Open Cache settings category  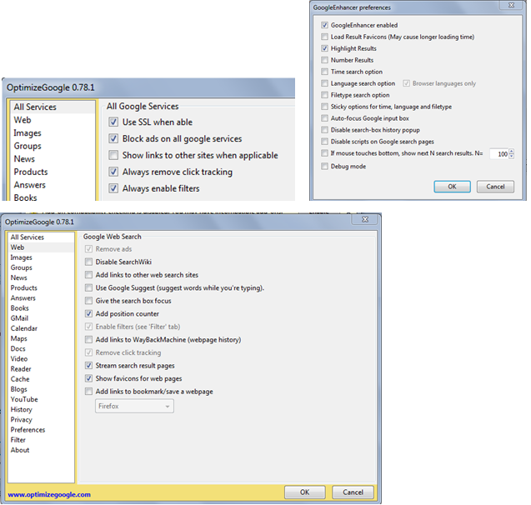pyautogui.click(x=41, y=379)
